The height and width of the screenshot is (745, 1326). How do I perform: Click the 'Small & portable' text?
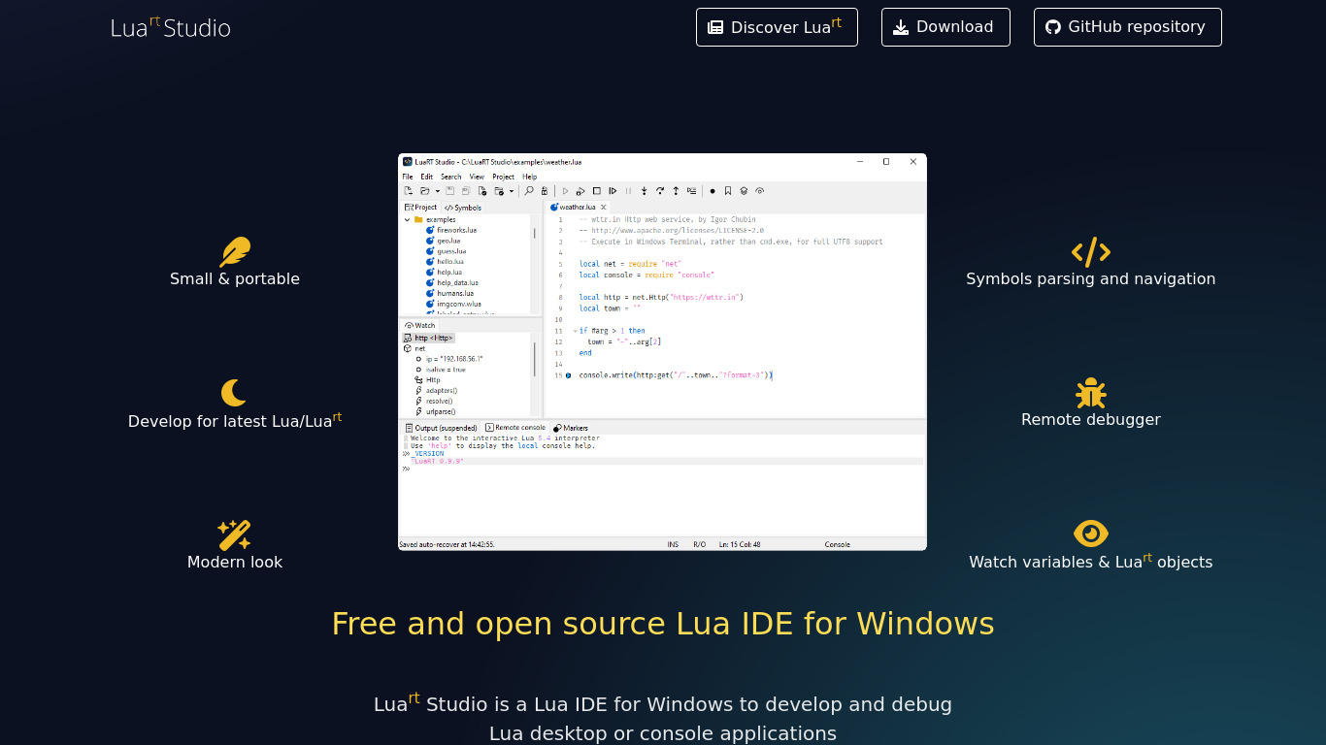point(235,279)
